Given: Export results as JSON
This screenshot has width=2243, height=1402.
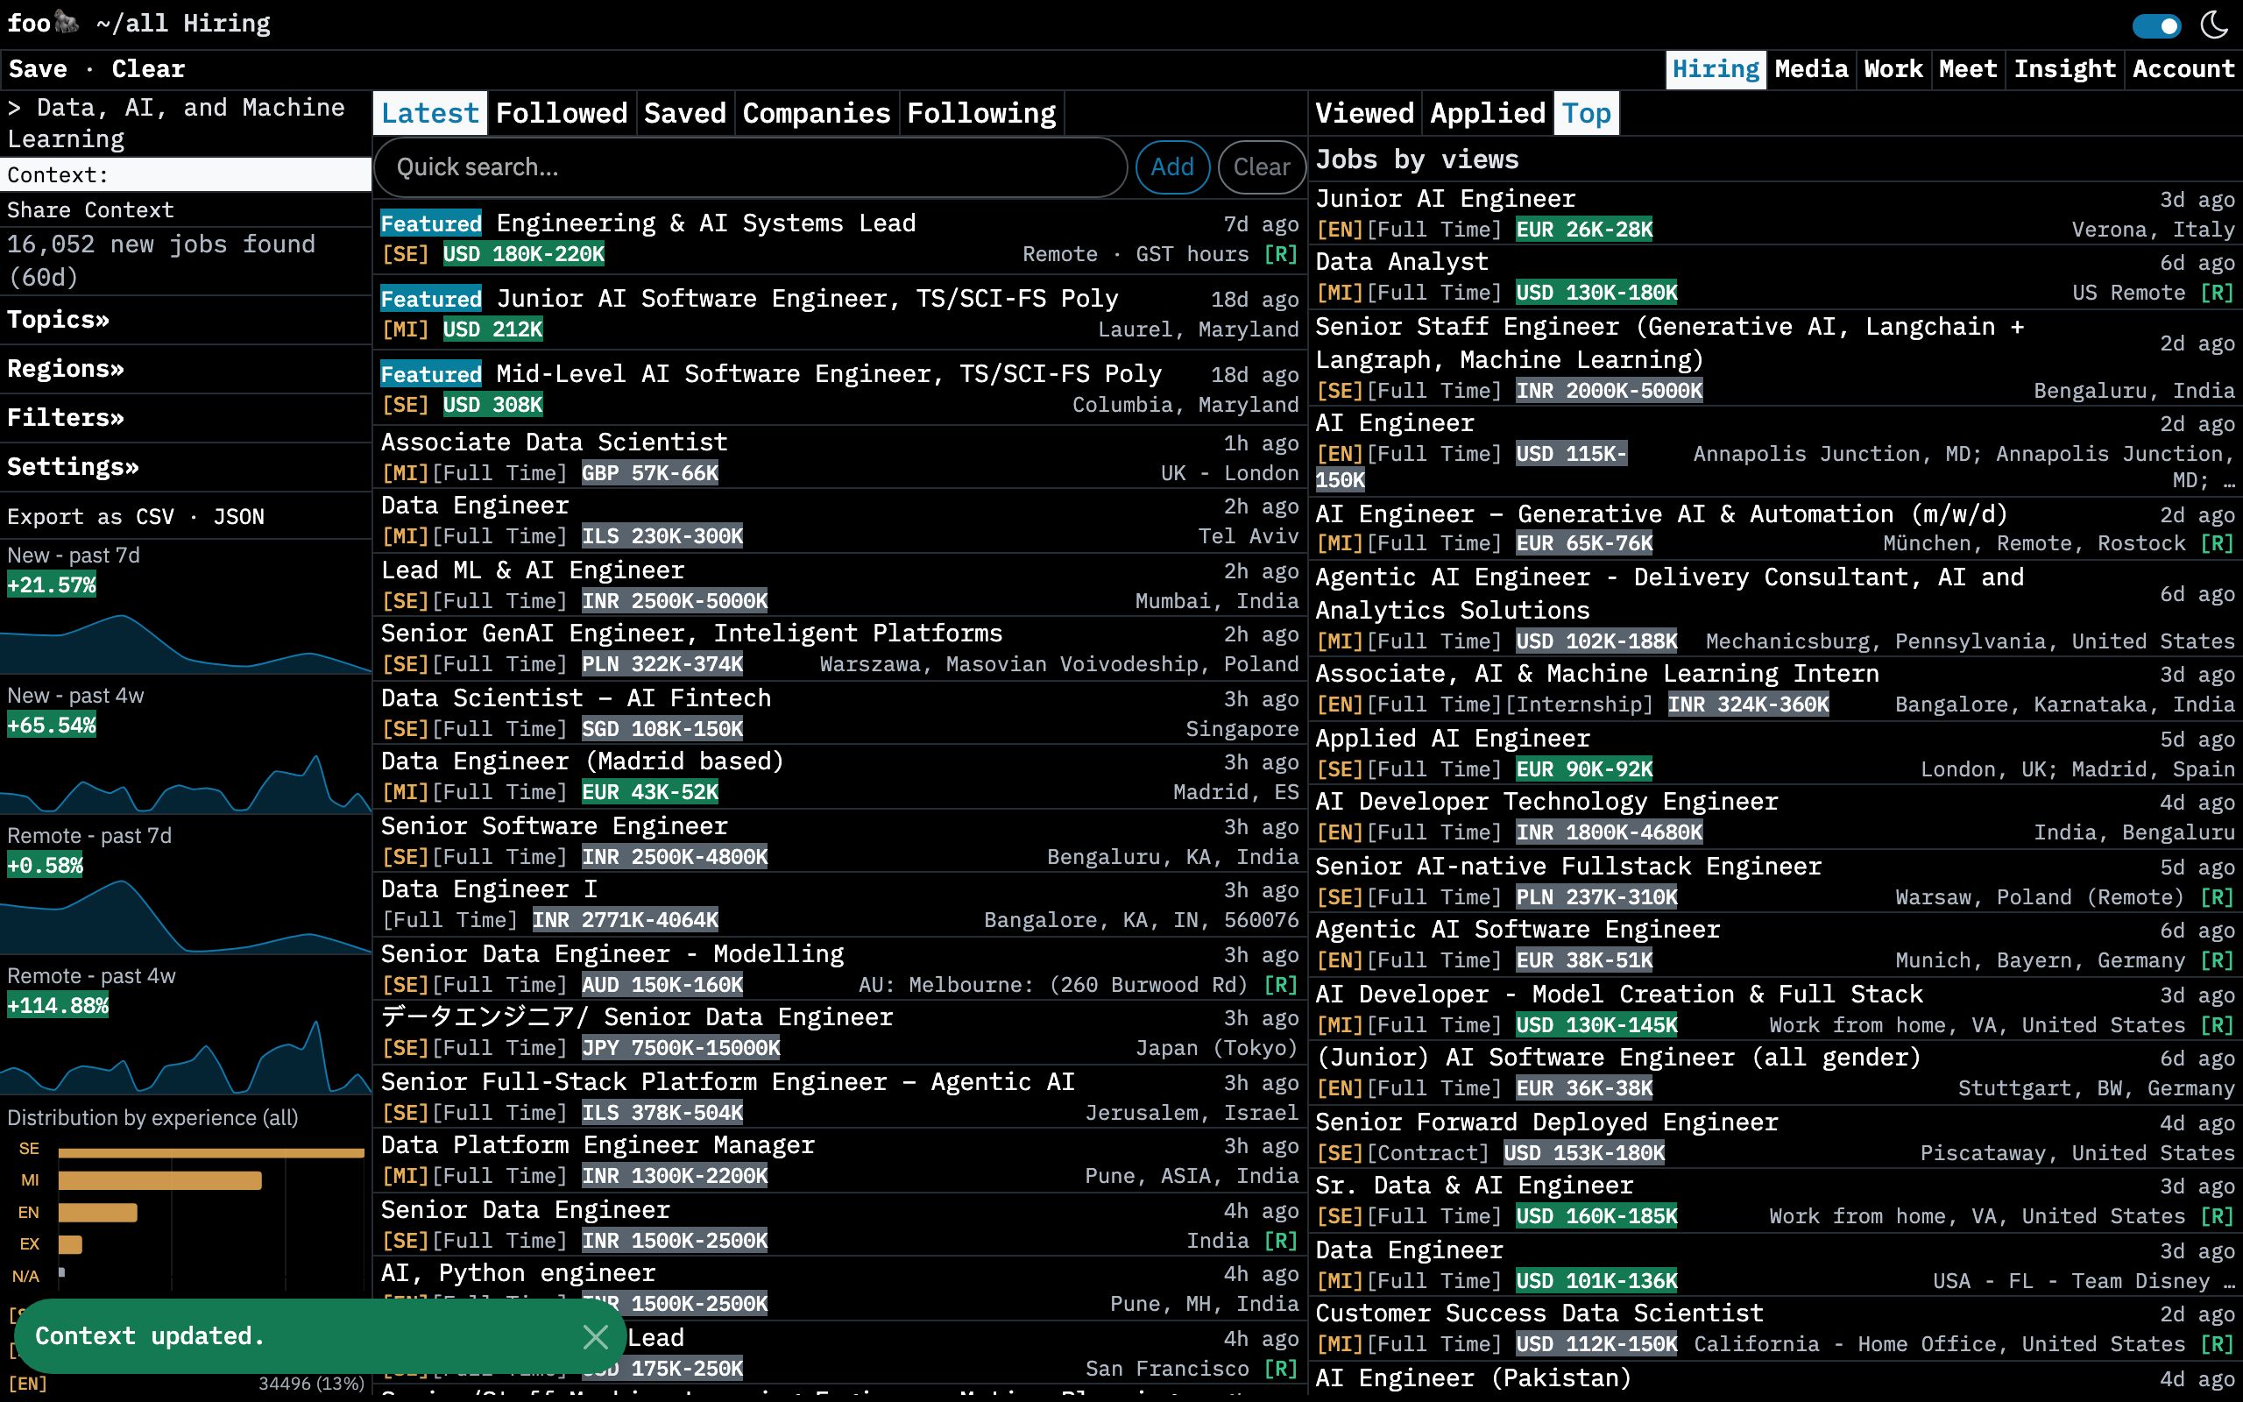Looking at the screenshot, I should click(x=238, y=516).
